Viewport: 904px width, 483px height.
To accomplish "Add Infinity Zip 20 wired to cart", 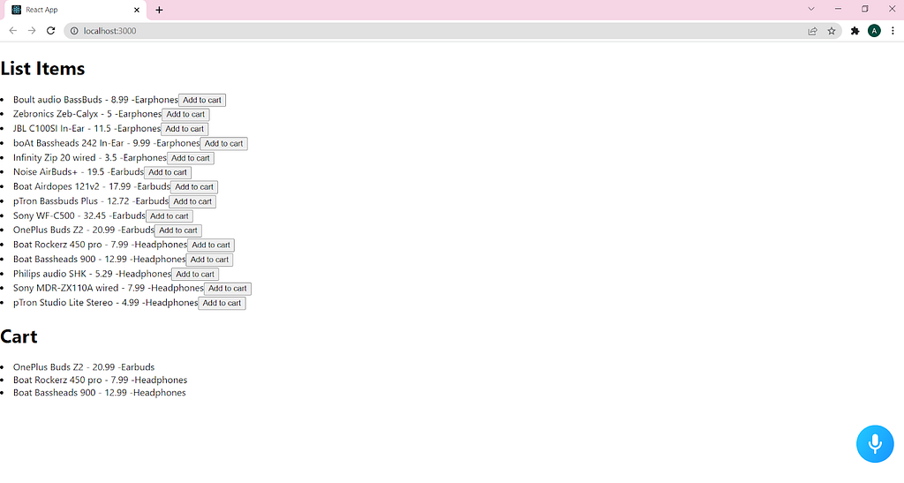I will pyautogui.click(x=191, y=158).
